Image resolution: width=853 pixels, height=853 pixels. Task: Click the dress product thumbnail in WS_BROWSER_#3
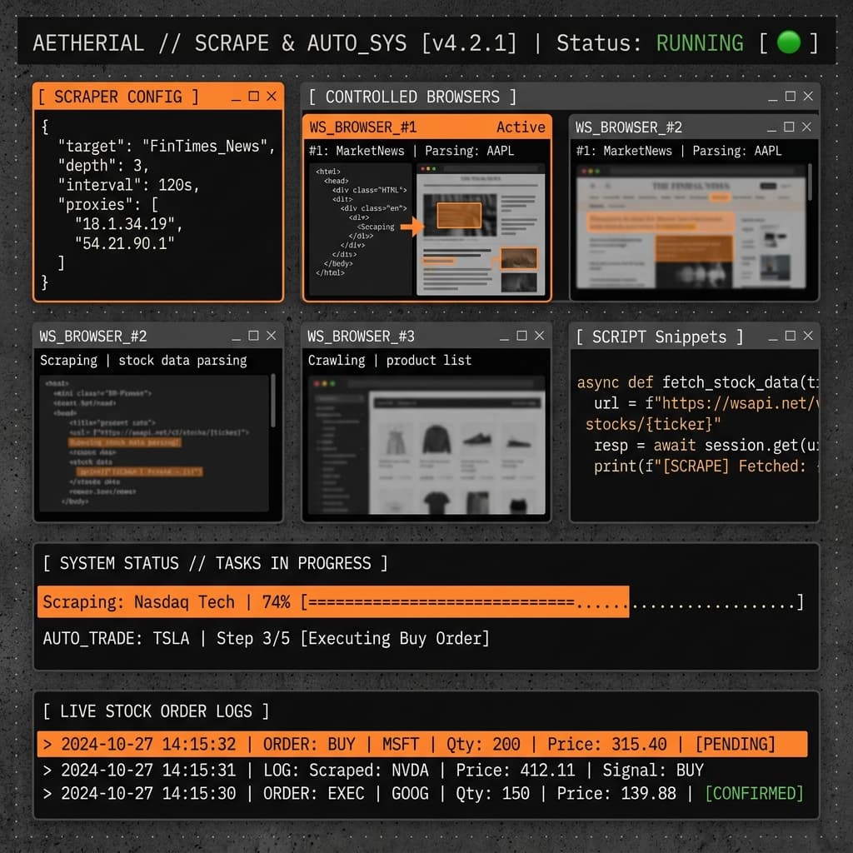coord(396,441)
